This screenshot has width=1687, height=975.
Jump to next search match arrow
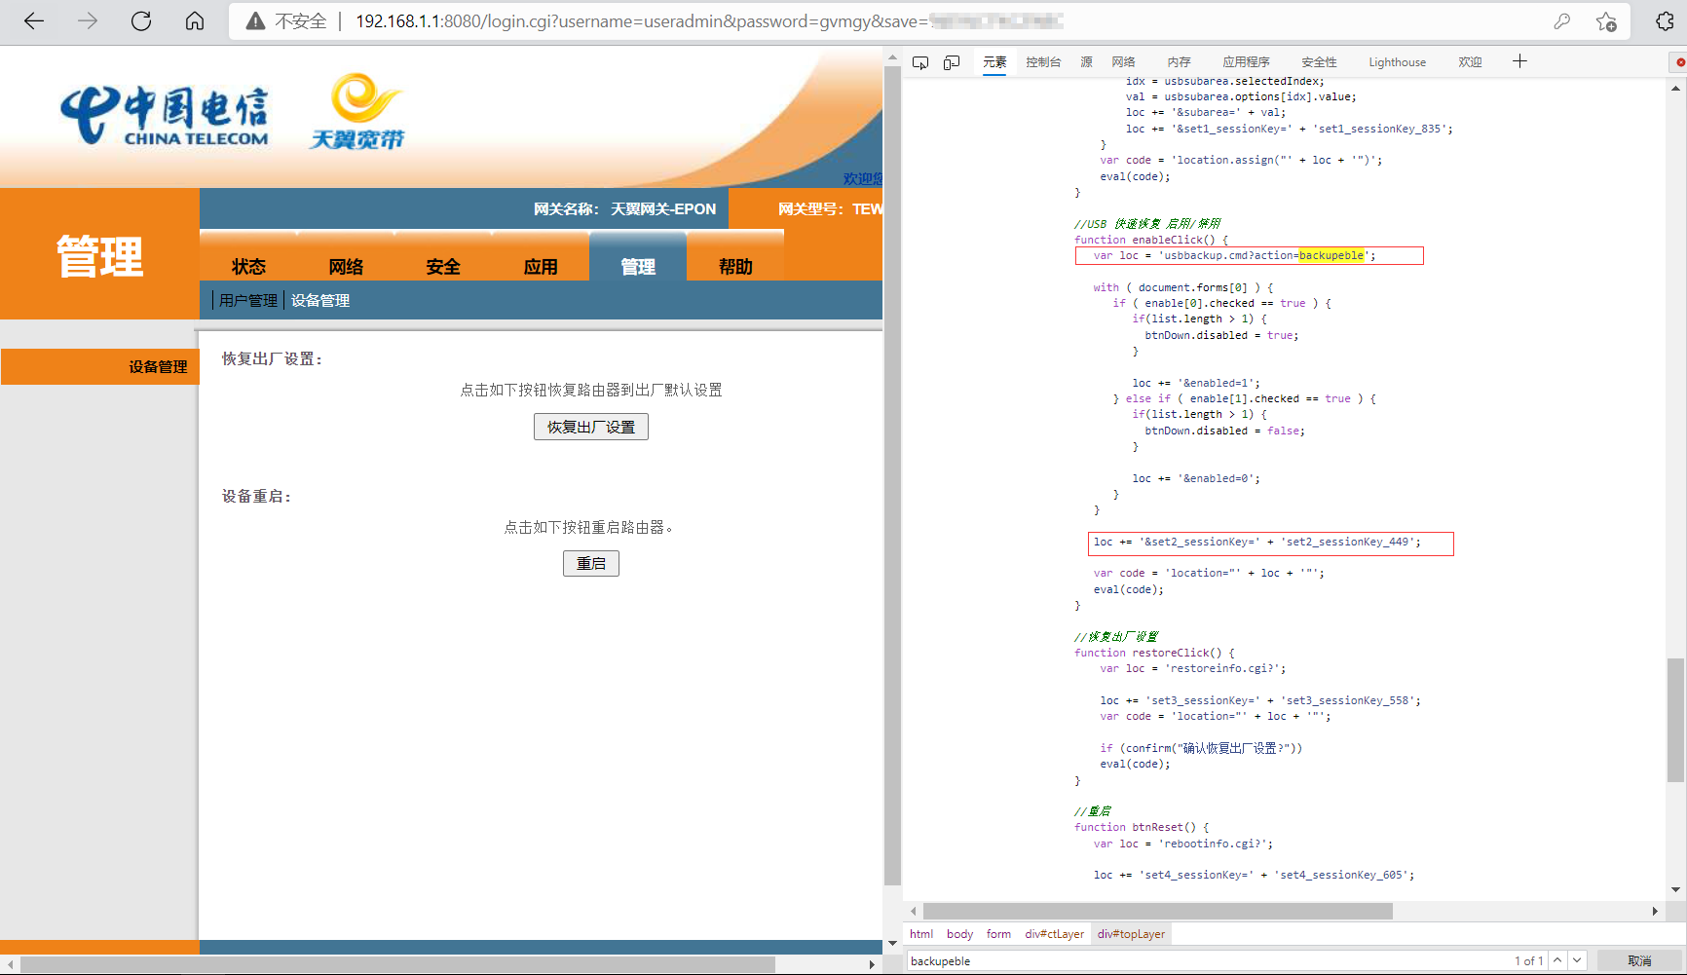pyautogui.click(x=1577, y=960)
